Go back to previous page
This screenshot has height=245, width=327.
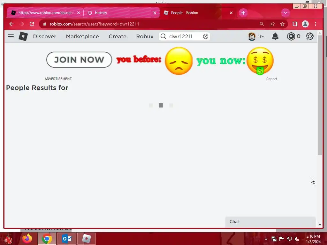(11, 24)
